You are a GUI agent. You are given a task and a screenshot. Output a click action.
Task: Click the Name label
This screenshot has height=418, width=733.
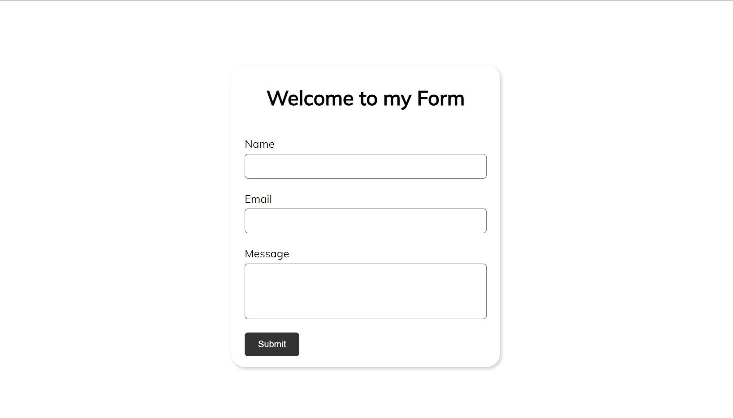click(x=259, y=144)
